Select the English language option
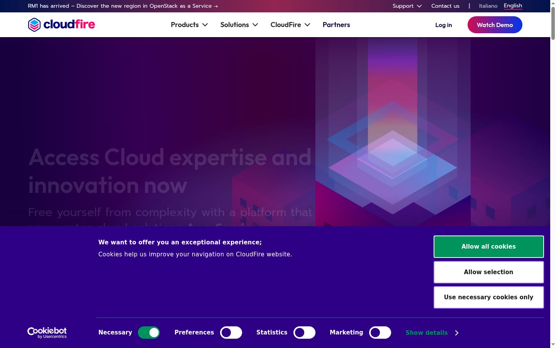556x348 pixels. tap(513, 6)
